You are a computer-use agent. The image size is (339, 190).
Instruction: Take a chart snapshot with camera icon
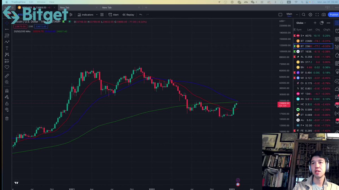coord(324,15)
